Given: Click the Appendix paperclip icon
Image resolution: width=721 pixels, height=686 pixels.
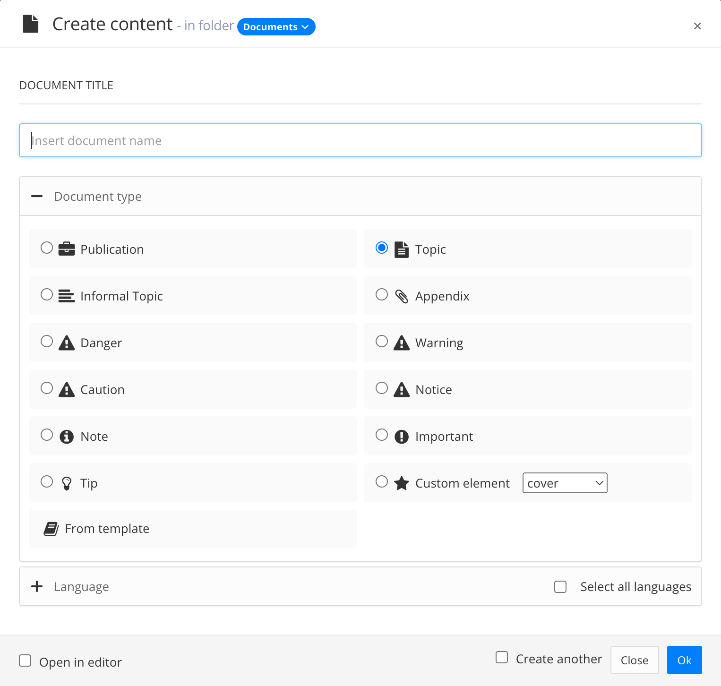Looking at the screenshot, I should (x=402, y=295).
